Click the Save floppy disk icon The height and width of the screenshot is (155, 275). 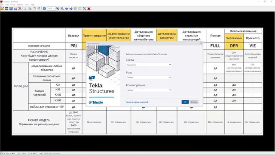[11, 9]
